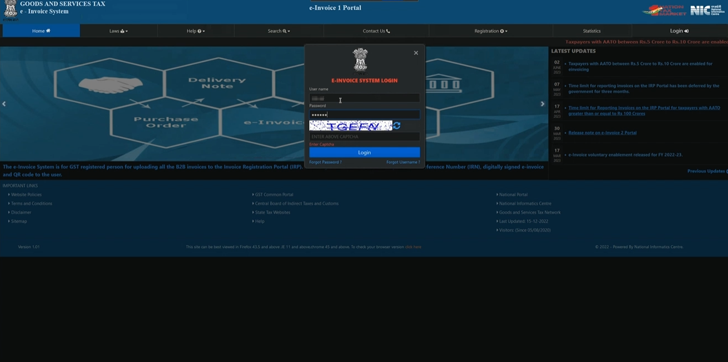
Task: Open the Search dropdown
Action: point(278,31)
